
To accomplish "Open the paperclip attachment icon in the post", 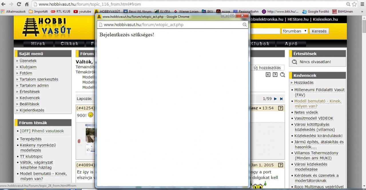I will coord(79,141).
